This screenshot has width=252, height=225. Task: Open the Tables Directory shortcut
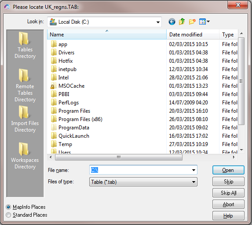click(25, 45)
